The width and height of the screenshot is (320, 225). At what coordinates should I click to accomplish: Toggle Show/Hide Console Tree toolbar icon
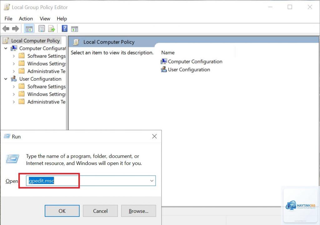(29, 29)
